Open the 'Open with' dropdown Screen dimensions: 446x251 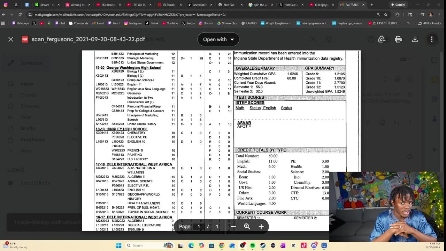(x=218, y=39)
